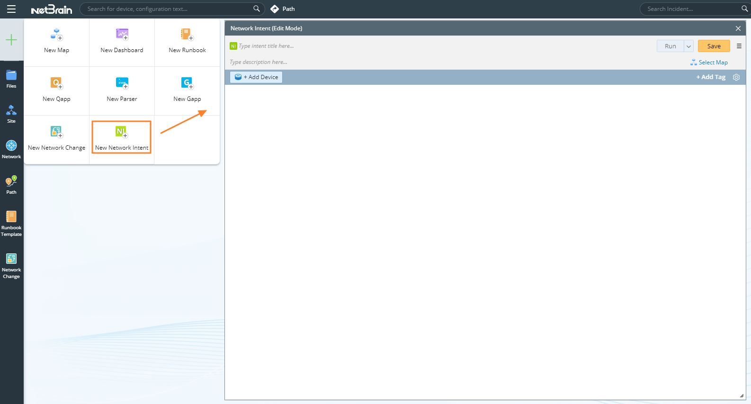Open Network in the sidebar
Screen dimensions: 751x404
tap(11, 149)
